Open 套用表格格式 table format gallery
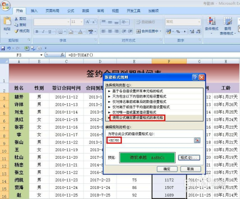Viewport: 240px width, 199px height. pos(228,26)
